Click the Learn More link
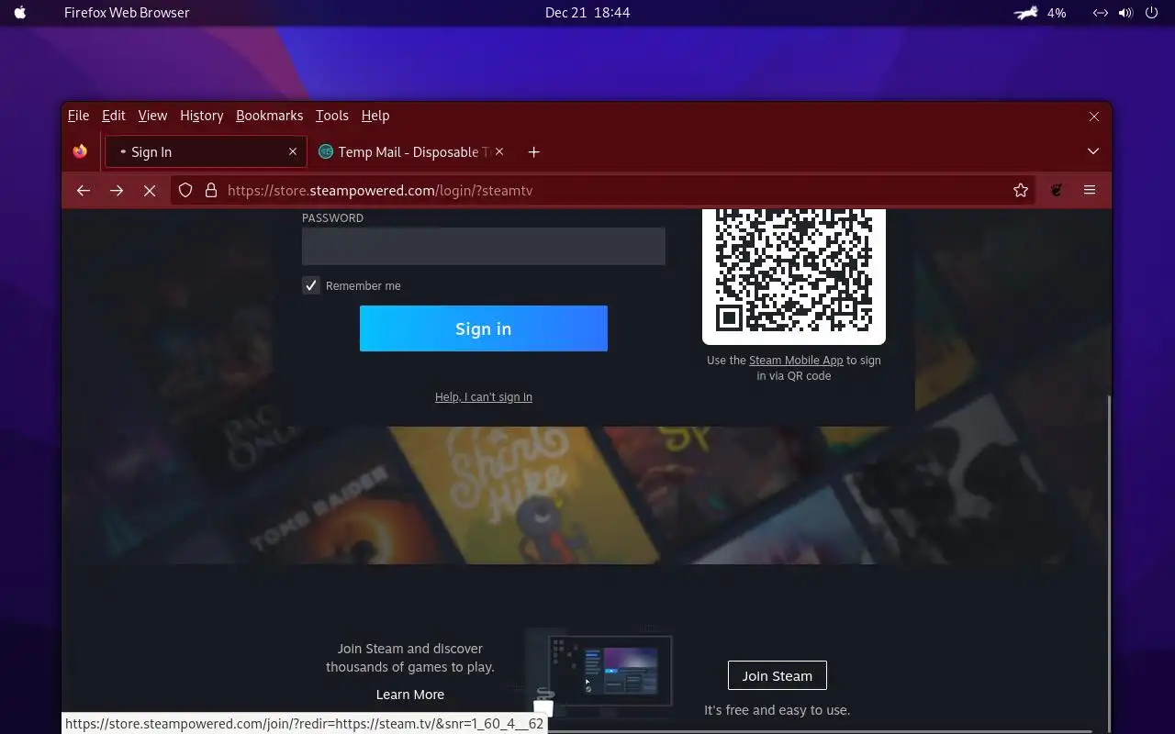Viewport: 1175px width, 734px height. (x=409, y=695)
